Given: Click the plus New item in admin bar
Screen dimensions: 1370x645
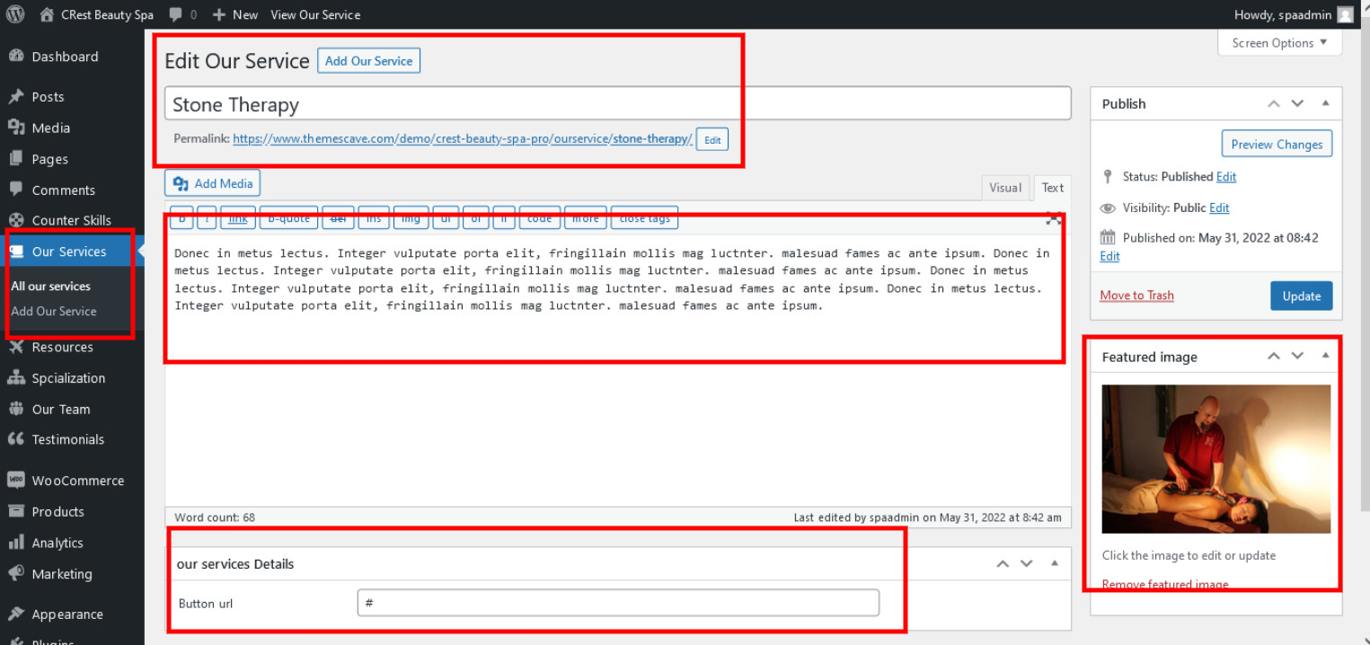Looking at the screenshot, I should (235, 14).
